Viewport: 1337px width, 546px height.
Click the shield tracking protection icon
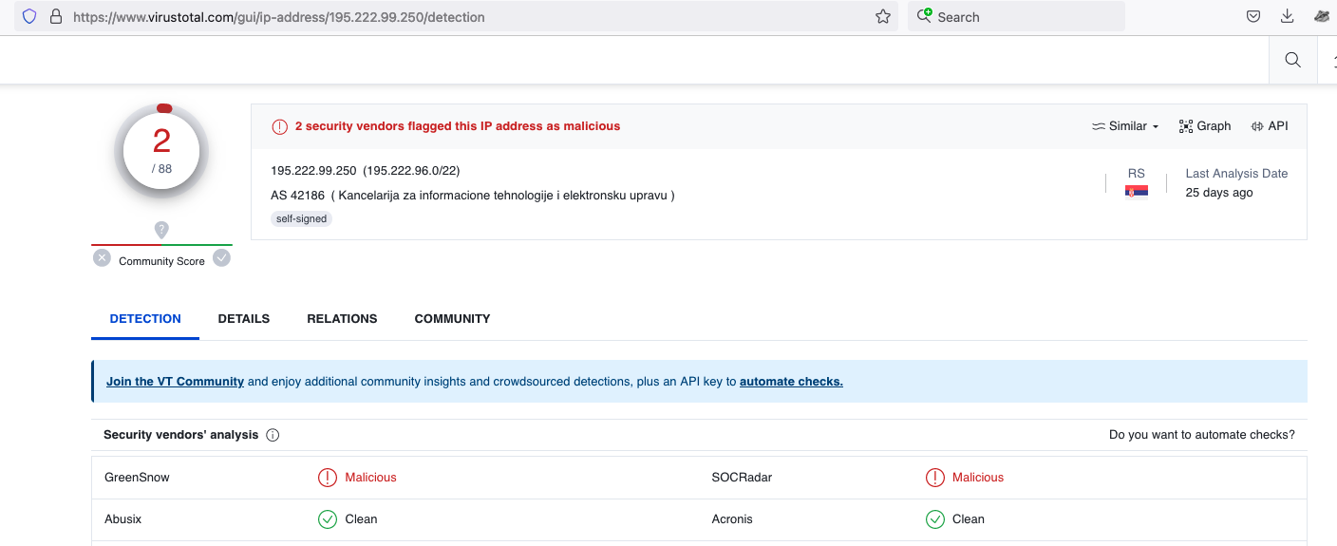click(x=29, y=16)
